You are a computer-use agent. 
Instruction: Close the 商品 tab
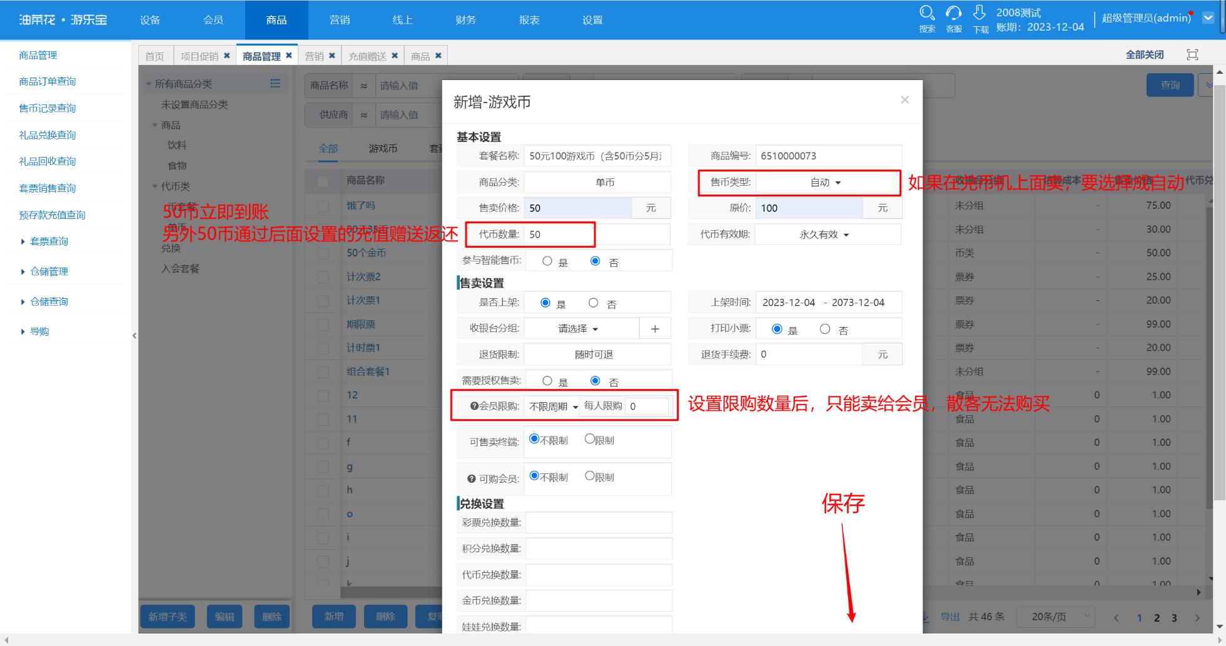[x=438, y=56]
